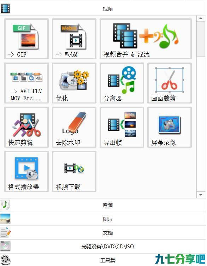The width and height of the screenshot is (207, 266).
Task: Choose the -> AVI FLV MOV Etc. tile
Action: coord(26,83)
